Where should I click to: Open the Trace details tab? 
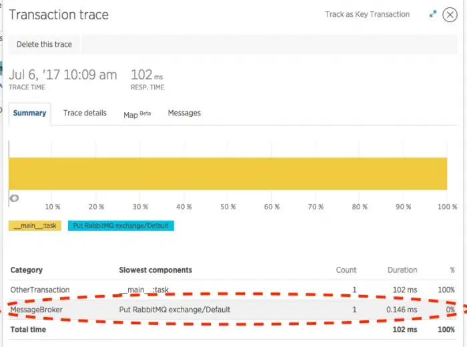click(x=85, y=113)
